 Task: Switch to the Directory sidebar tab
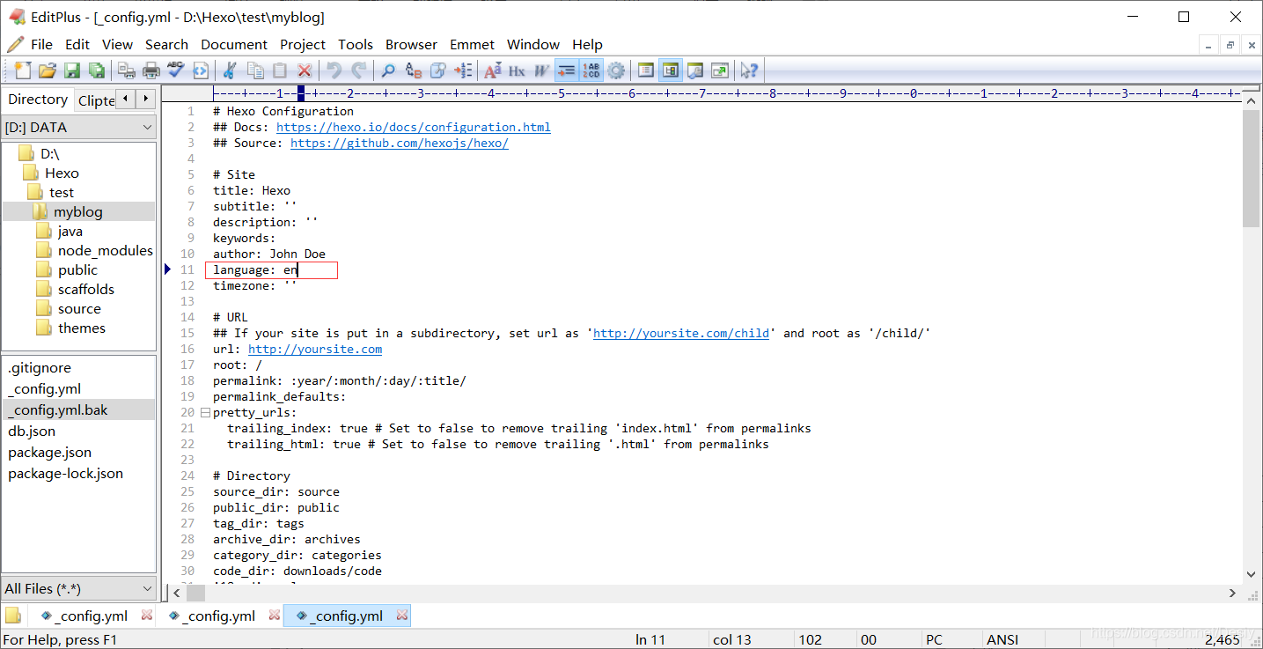38,100
